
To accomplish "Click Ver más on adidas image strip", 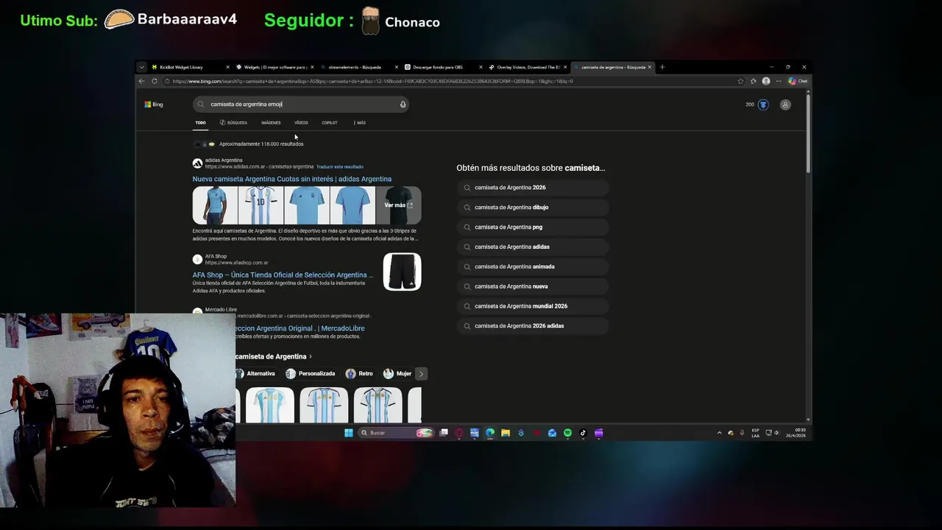I will 398,205.
